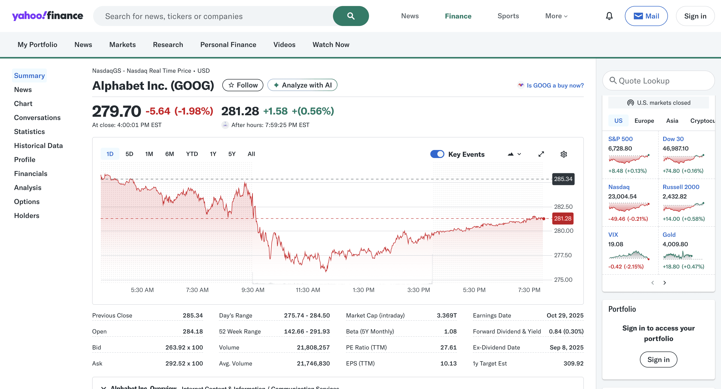
Task: Click the notification bell
Action: pyautogui.click(x=609, y=16)
